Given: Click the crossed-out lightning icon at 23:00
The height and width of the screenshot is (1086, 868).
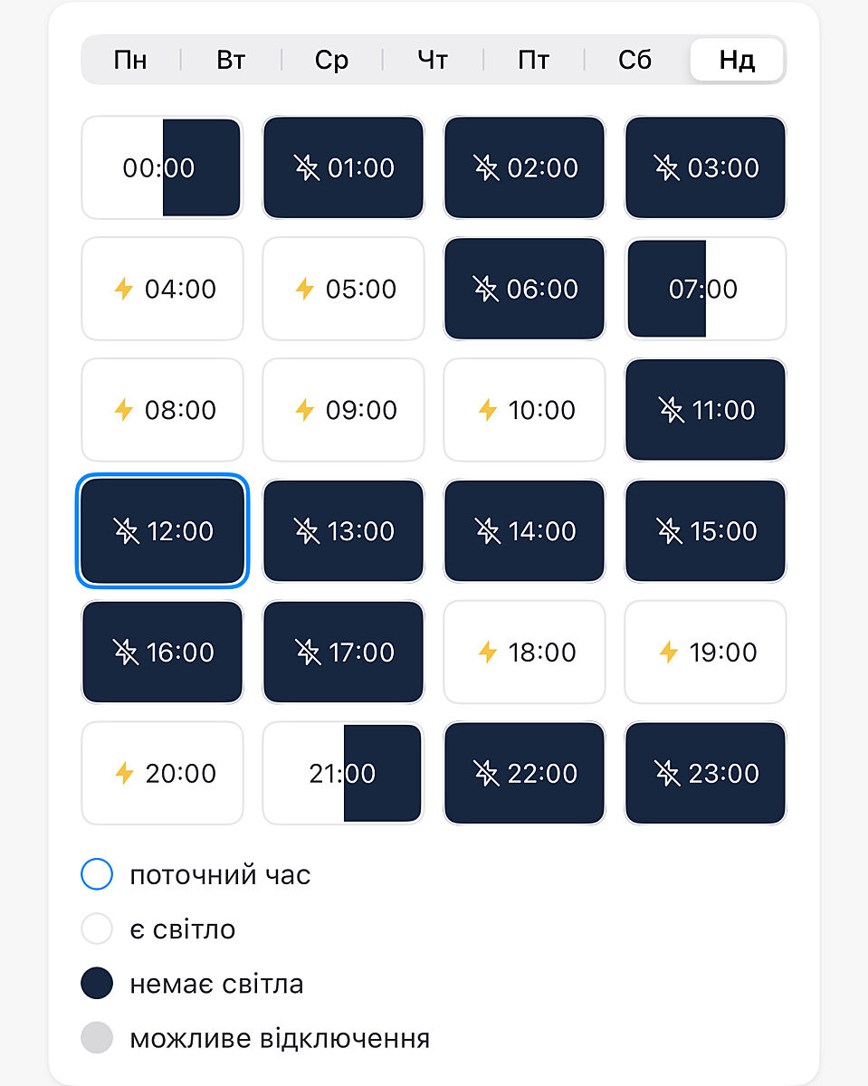Looking at the screenshot, I should [x=667, y=774].
